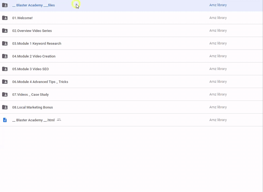Viewport: 263px width, 192px height.
Task: Click Amz library owner in the 05.Module 3 row
Action: coord(218,69)
